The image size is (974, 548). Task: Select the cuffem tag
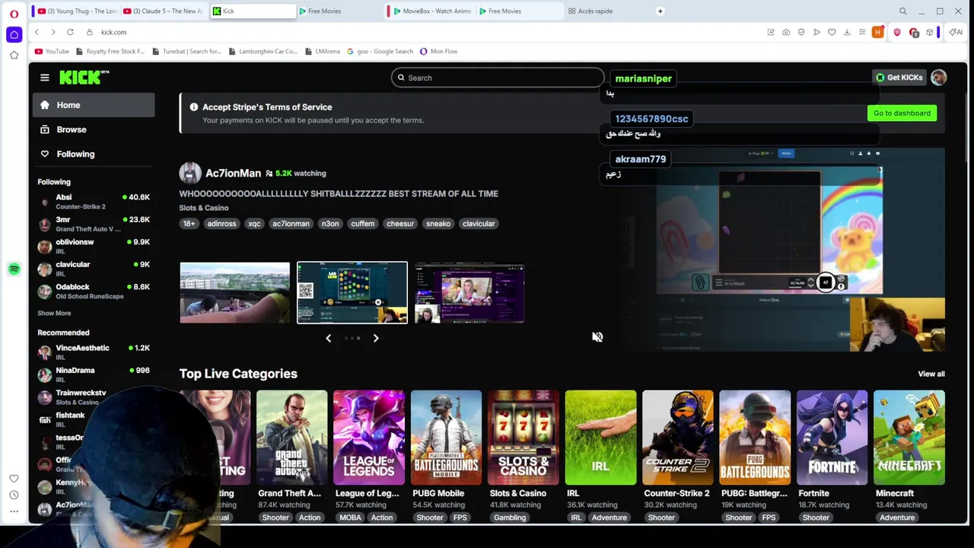362,224
